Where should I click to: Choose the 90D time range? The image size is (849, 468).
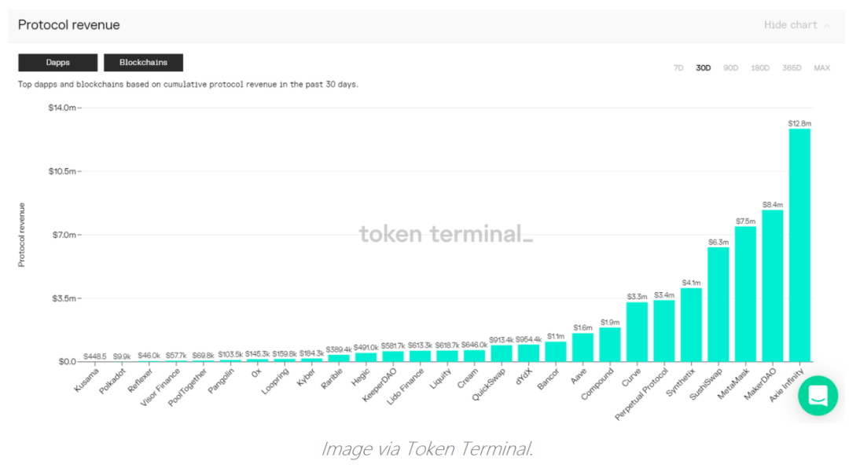tap(731, 68)
